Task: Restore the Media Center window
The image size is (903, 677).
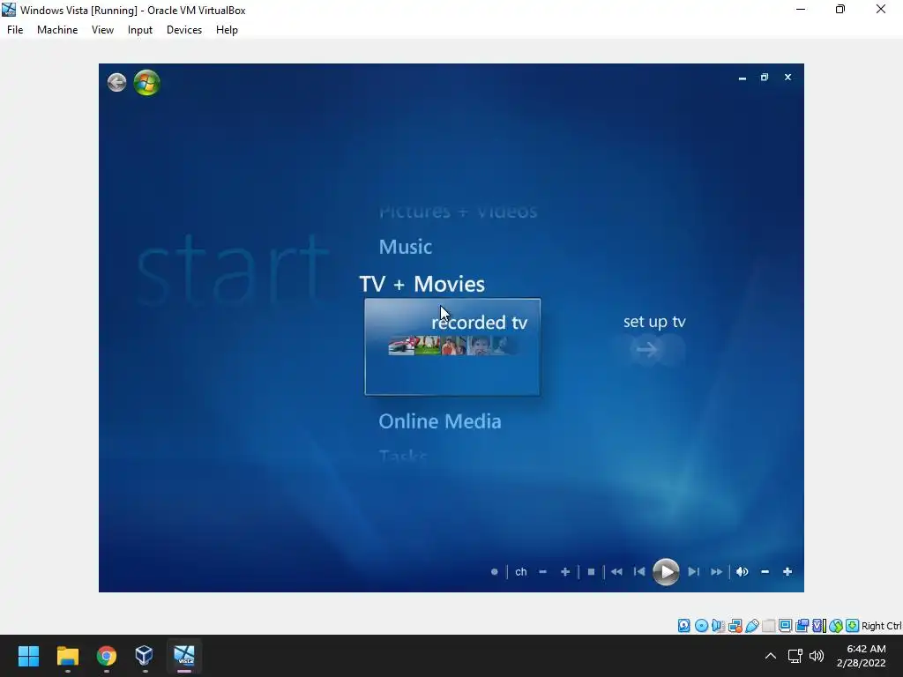Action: click(765, 78)
